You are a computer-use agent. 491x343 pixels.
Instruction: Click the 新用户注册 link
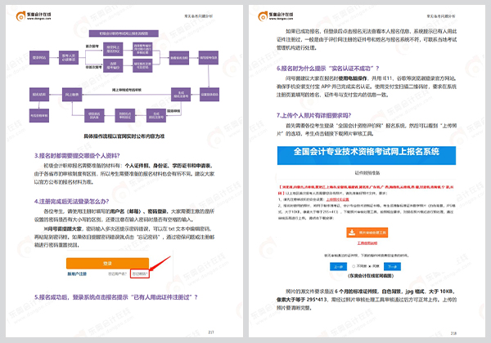pyautogui.click(x=77, y=274)
